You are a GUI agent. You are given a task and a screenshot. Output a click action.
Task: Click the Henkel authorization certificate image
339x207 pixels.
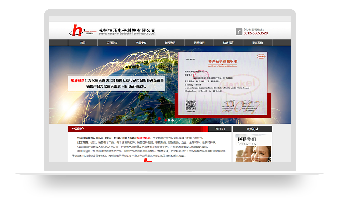(223, 83)
